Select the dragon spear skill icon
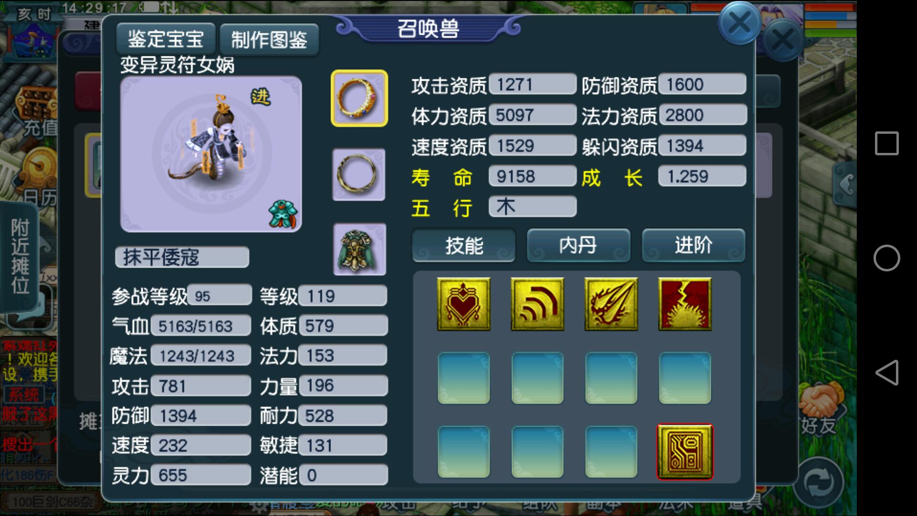Image resolution: width=917 pixels, height=516 pixels. 611,304
